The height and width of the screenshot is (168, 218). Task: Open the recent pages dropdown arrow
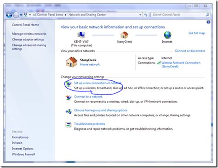click(21, 15)
